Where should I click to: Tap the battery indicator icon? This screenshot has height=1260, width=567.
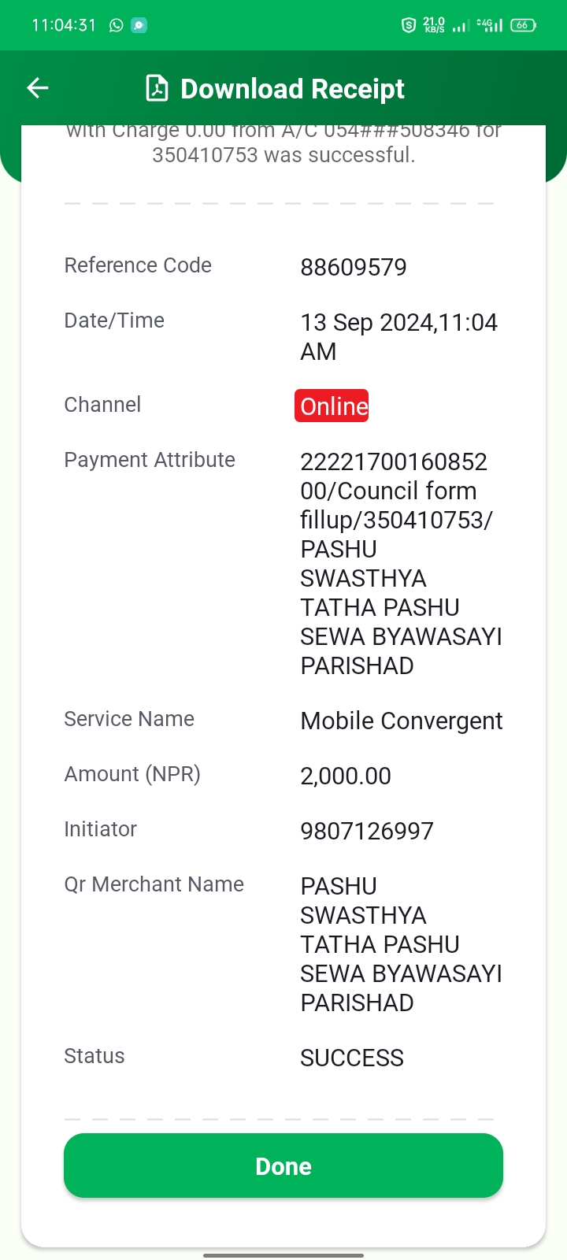coord(524,25)
